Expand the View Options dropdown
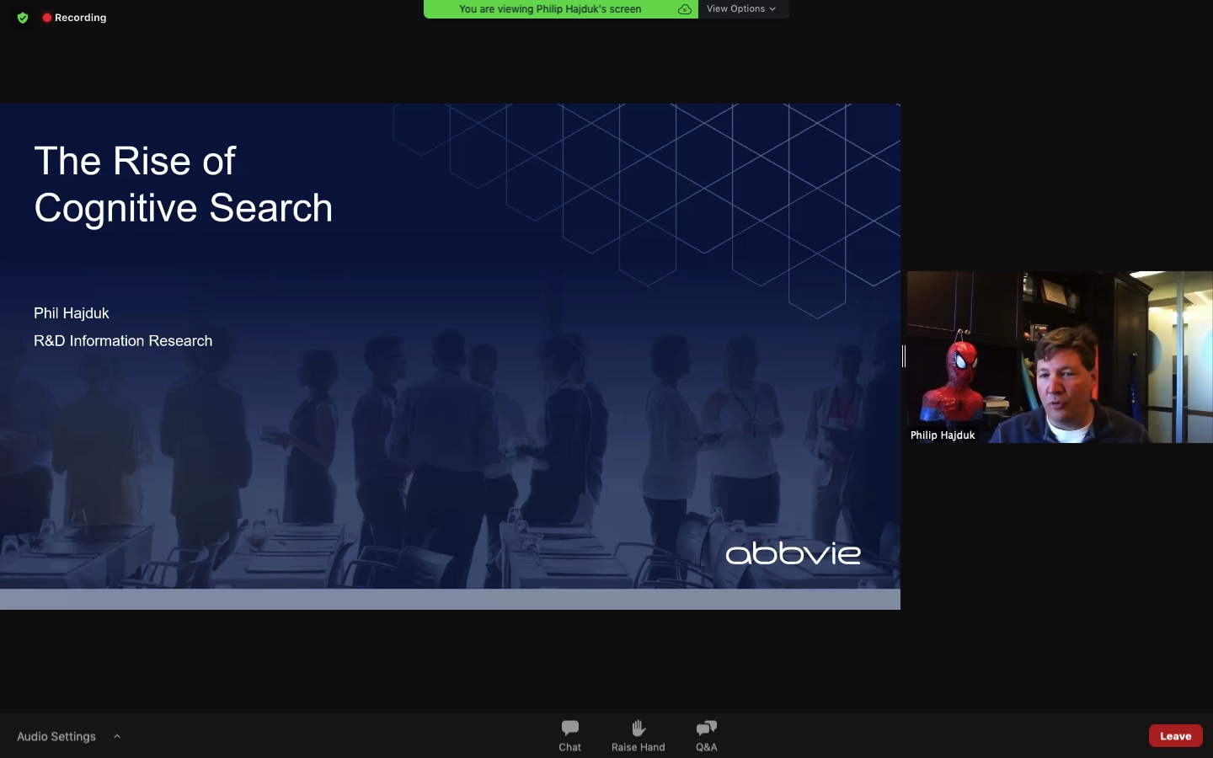 pyautogui.click(x=741, y=9)
